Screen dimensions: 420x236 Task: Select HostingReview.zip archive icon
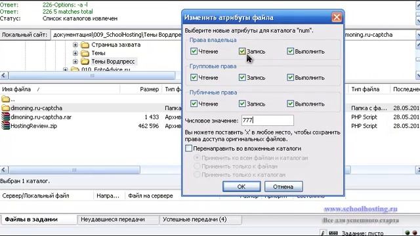click(5, 126)
